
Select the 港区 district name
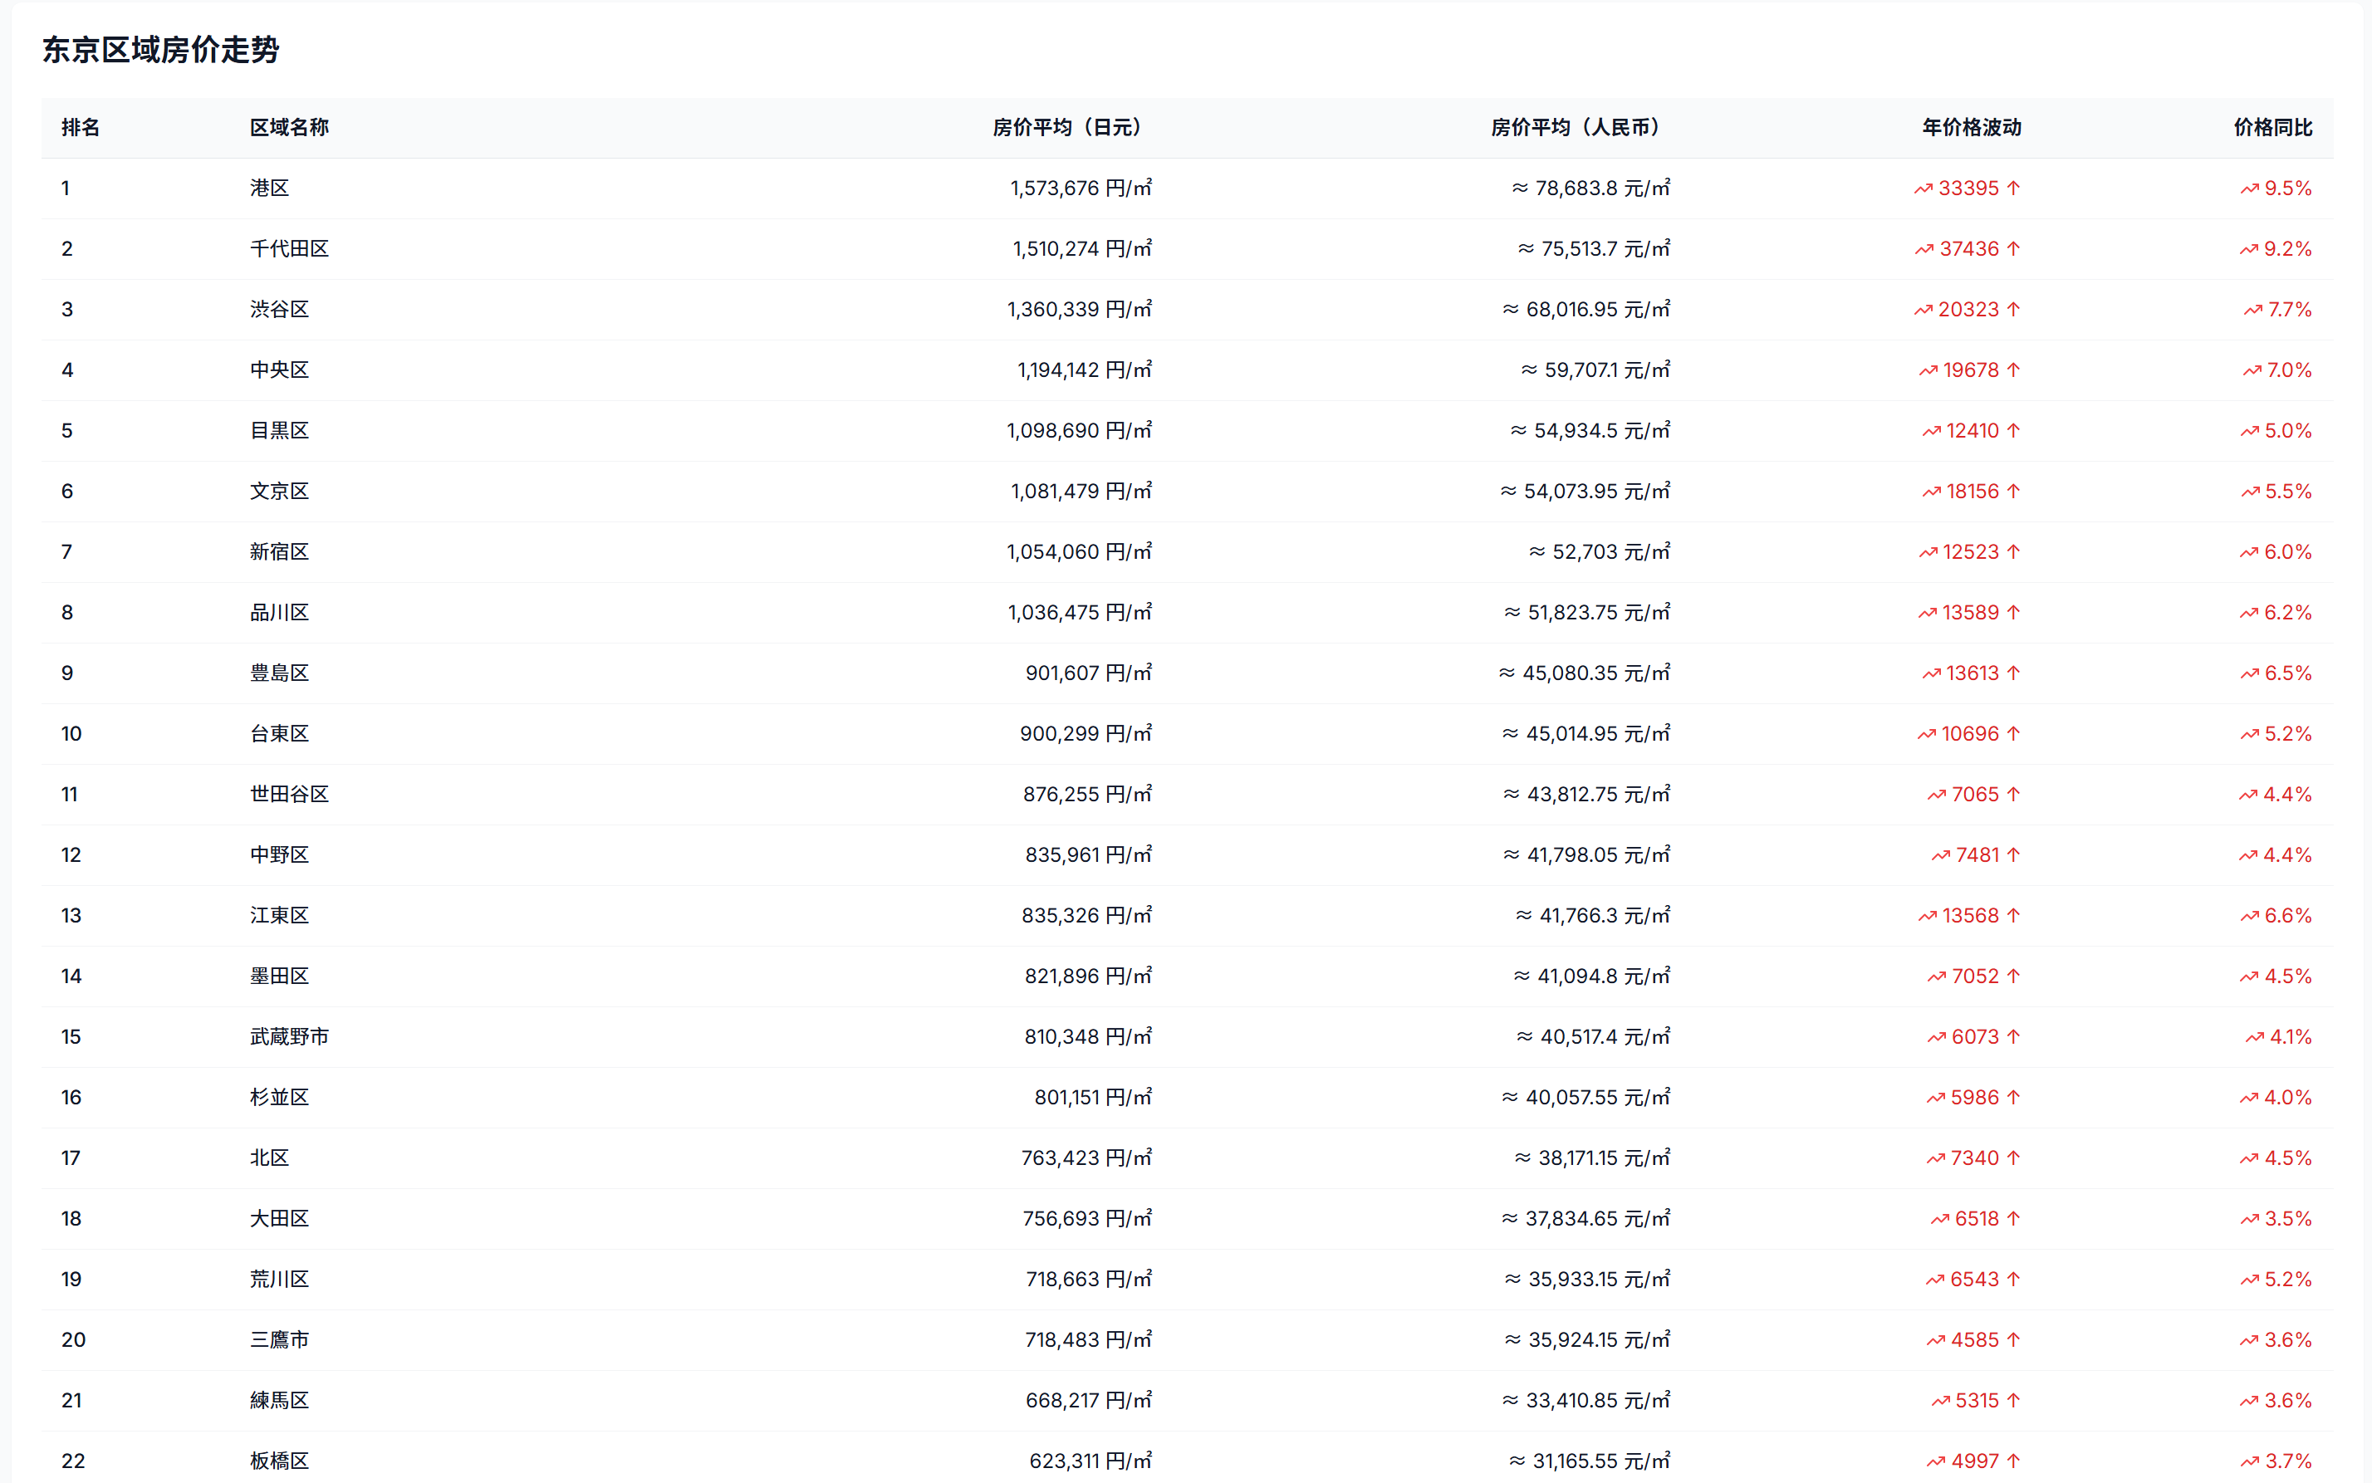[269, 188]
